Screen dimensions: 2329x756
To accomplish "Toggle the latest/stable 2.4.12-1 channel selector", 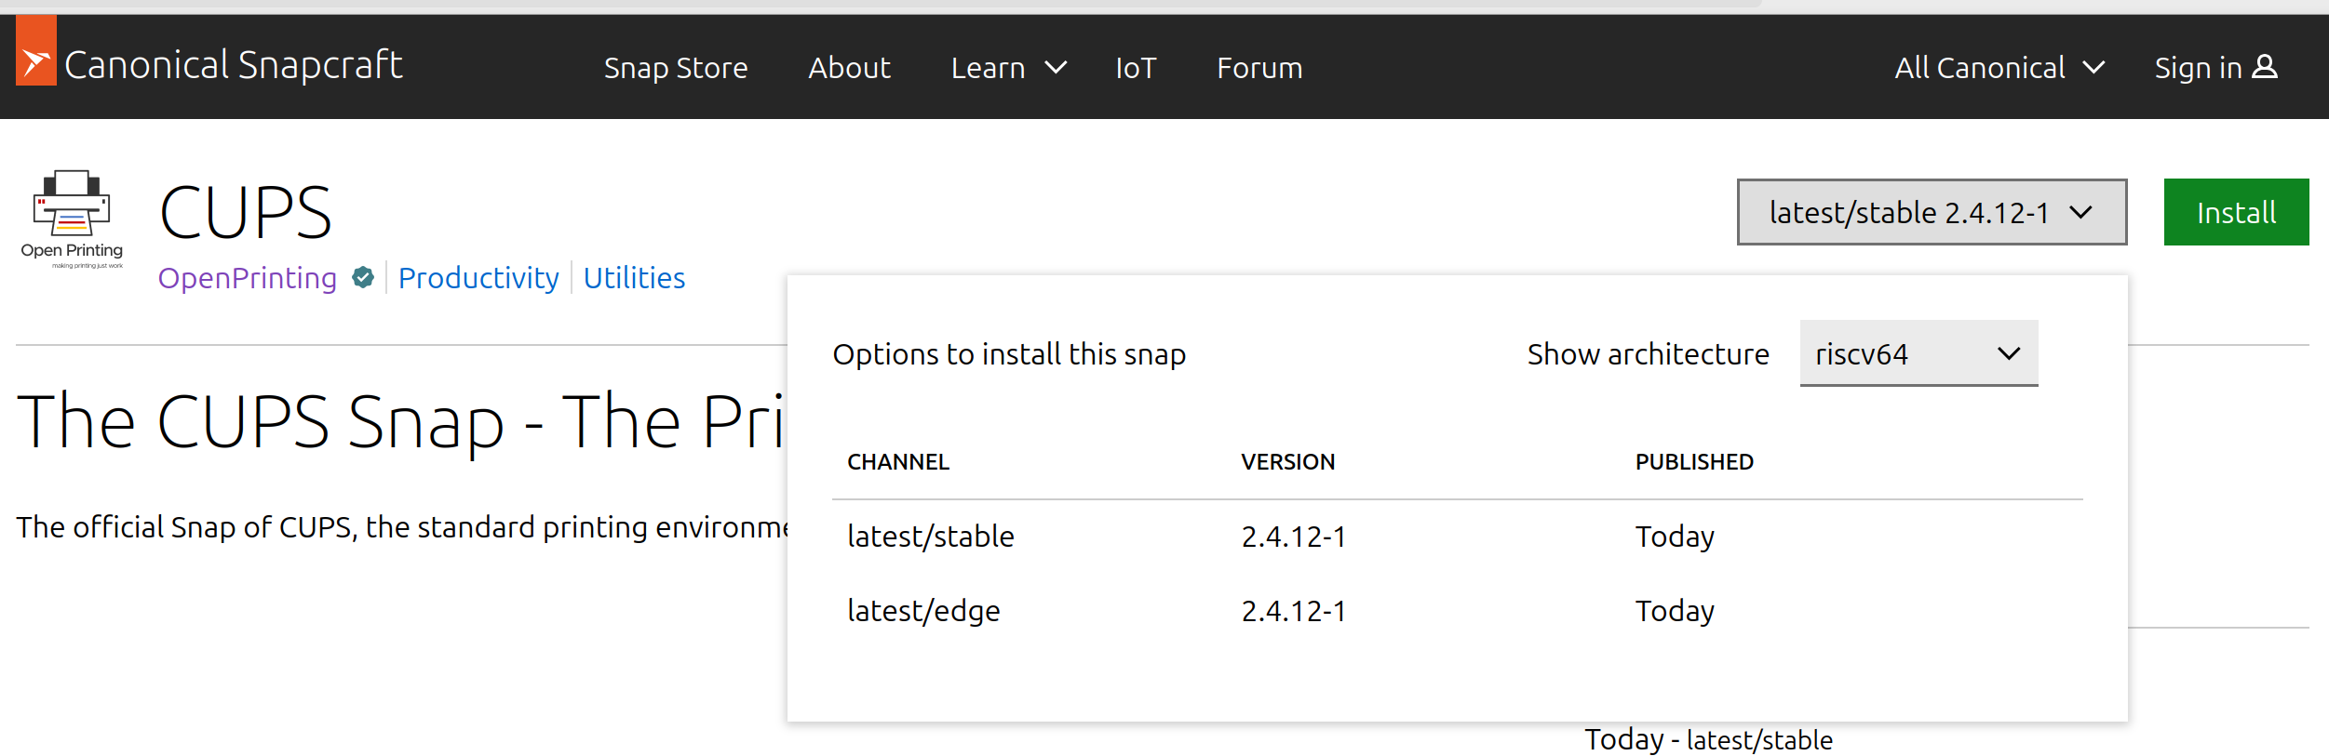I will 1932,212.
